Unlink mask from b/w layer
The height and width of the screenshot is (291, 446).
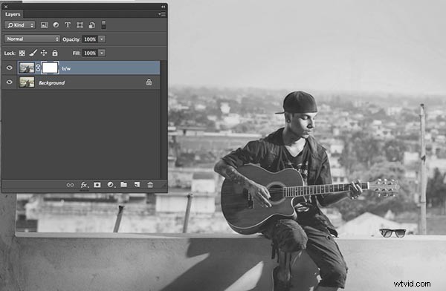tap(38, 68)
